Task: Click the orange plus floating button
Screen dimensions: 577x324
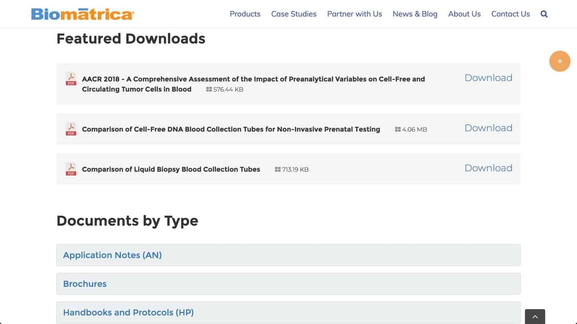Action: (560, 61)
